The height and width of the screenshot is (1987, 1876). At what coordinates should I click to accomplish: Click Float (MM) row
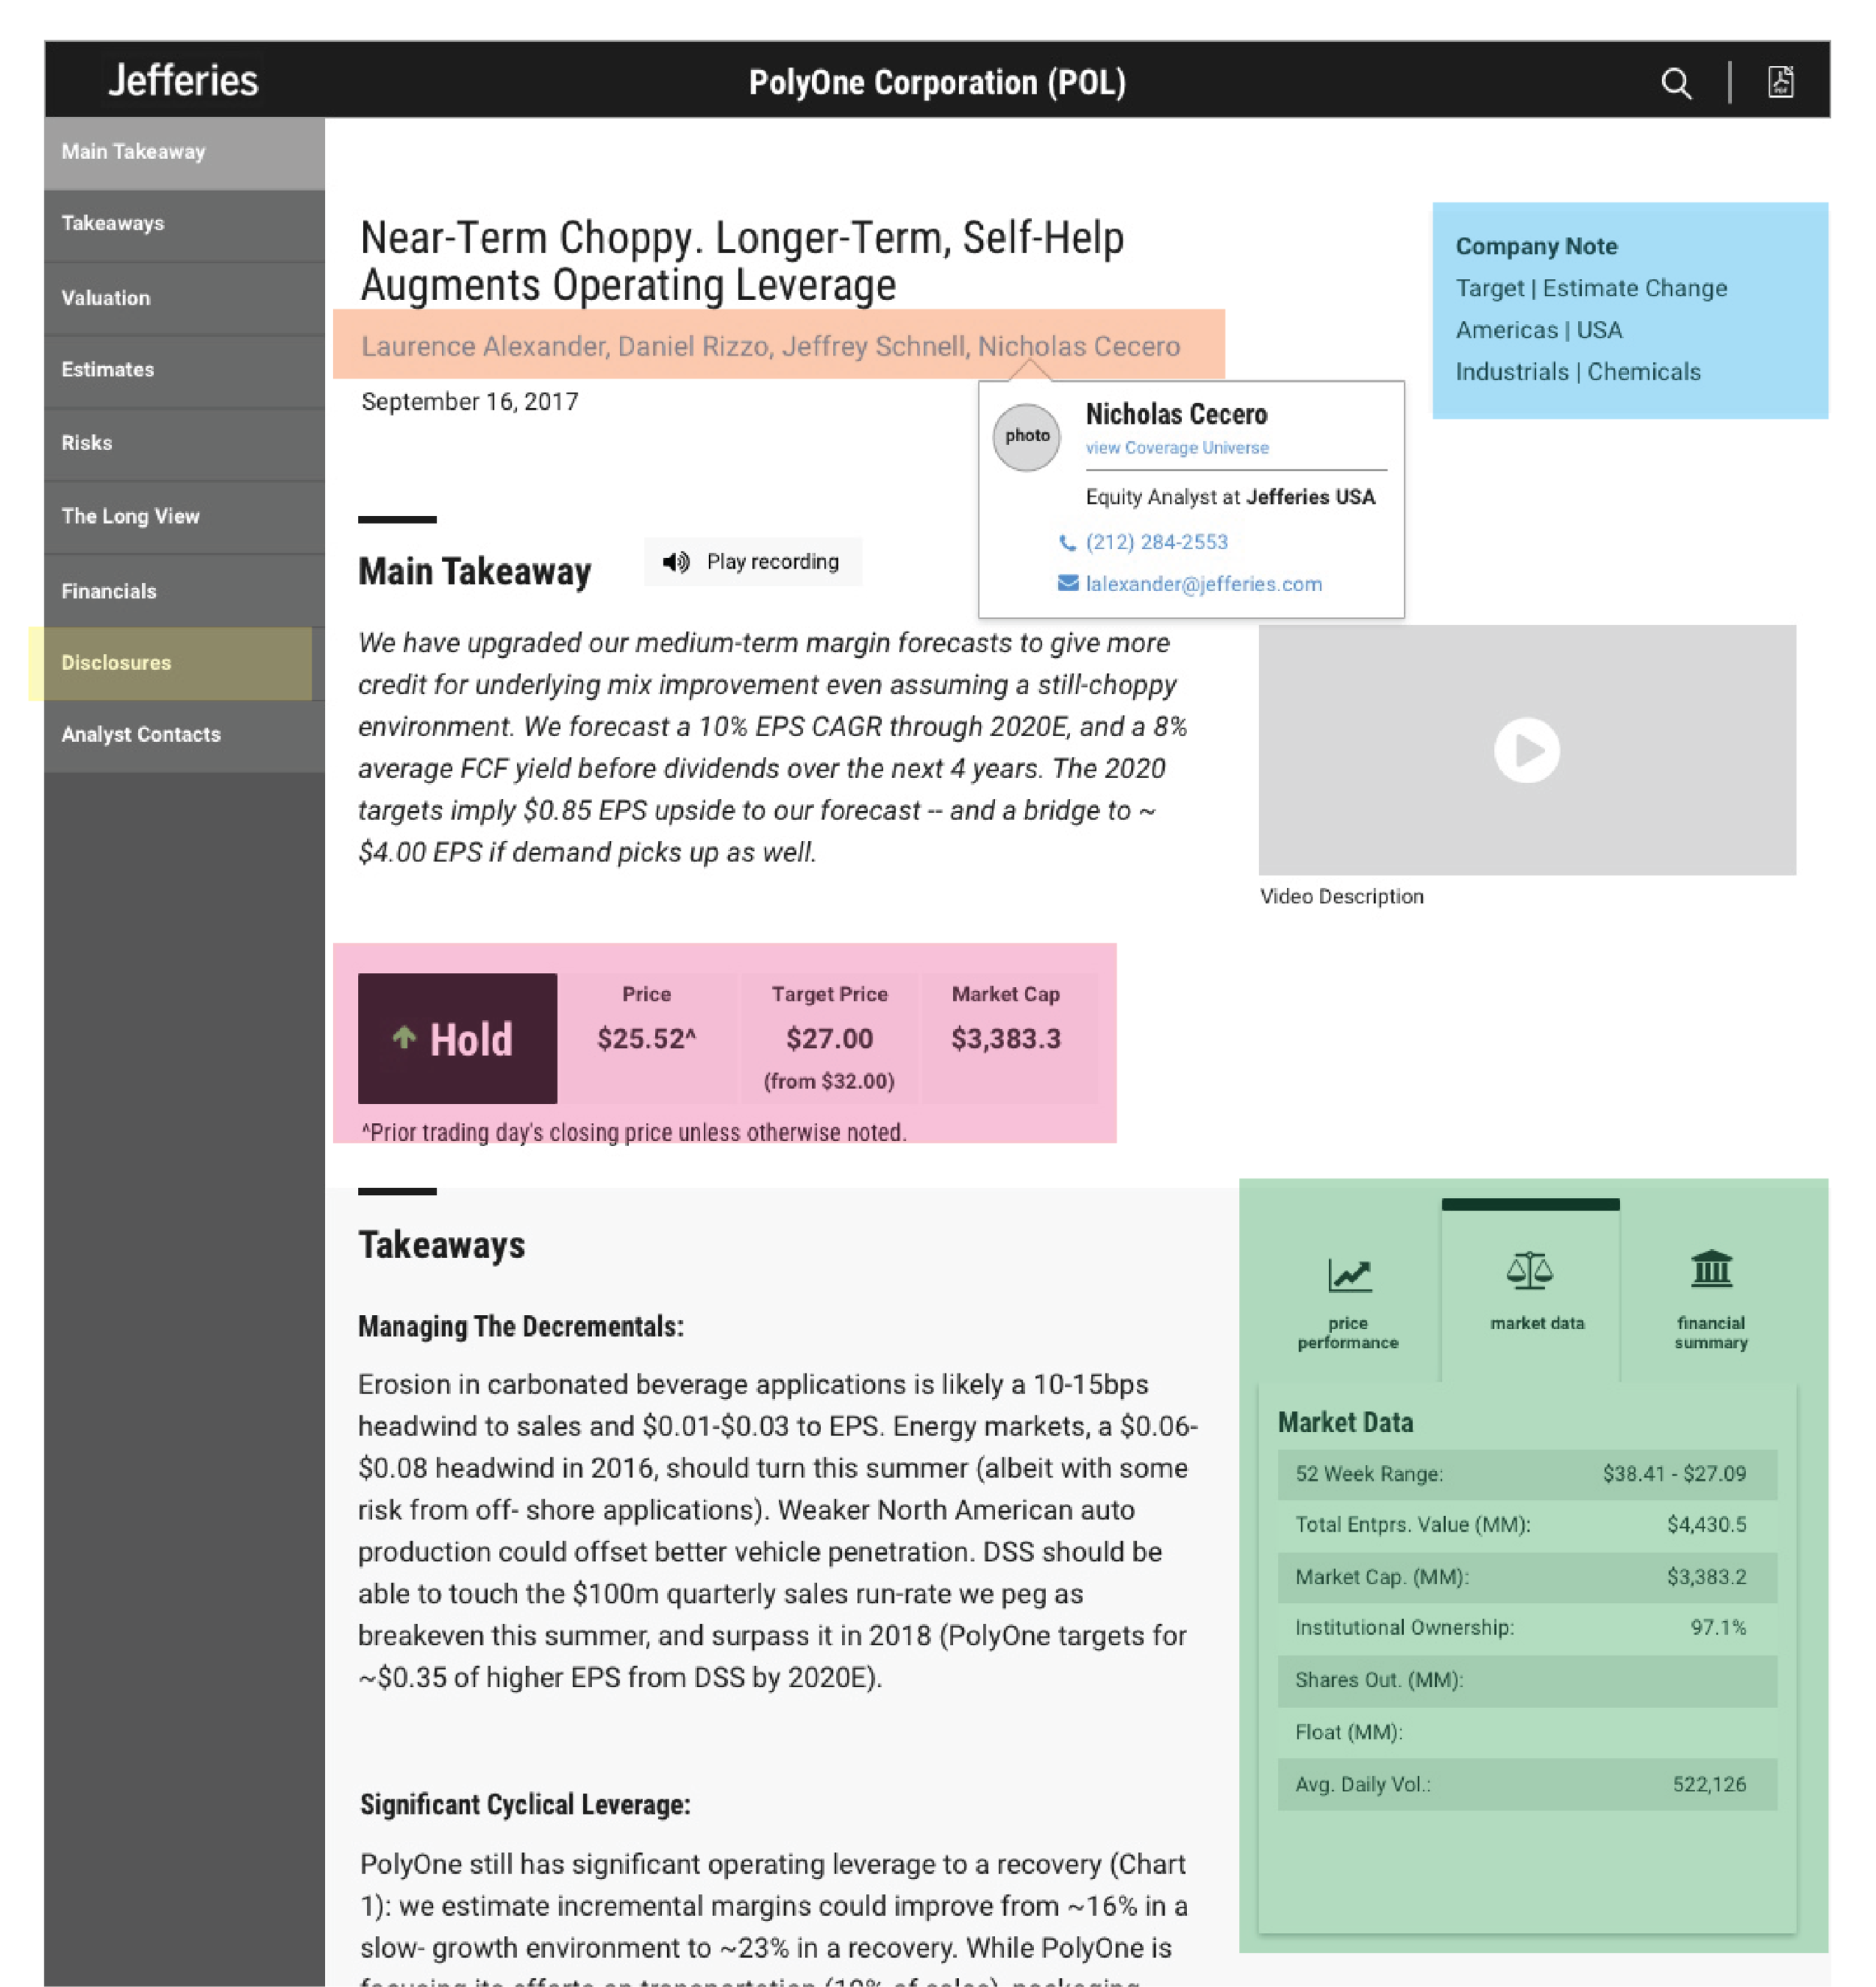point(1527,1732)
